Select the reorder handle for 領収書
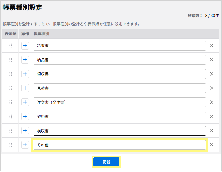Screen dimensions: 222x172 coord(11,74)
